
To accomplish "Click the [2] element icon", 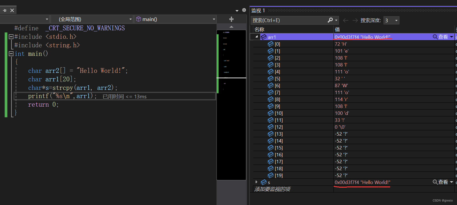I will (271, 58).
